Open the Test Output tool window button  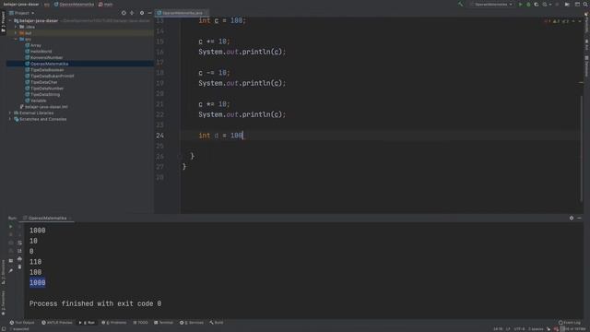click(22, 323)
